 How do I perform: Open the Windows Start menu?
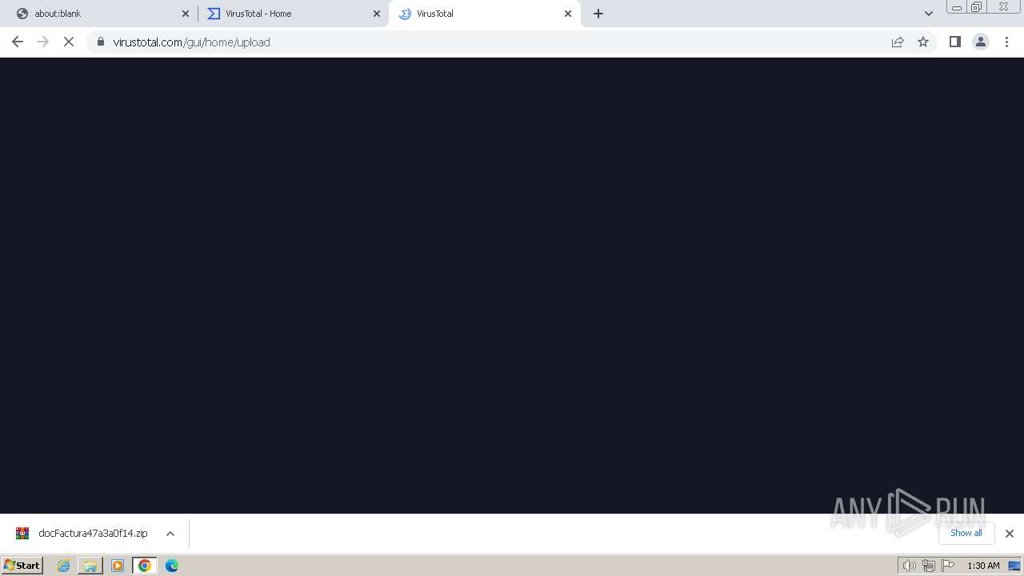(x=22, y=566)
